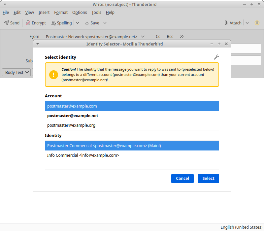The image size is (264, 231).
Task: Open the From identity dropdown
Action: point(95,37)
